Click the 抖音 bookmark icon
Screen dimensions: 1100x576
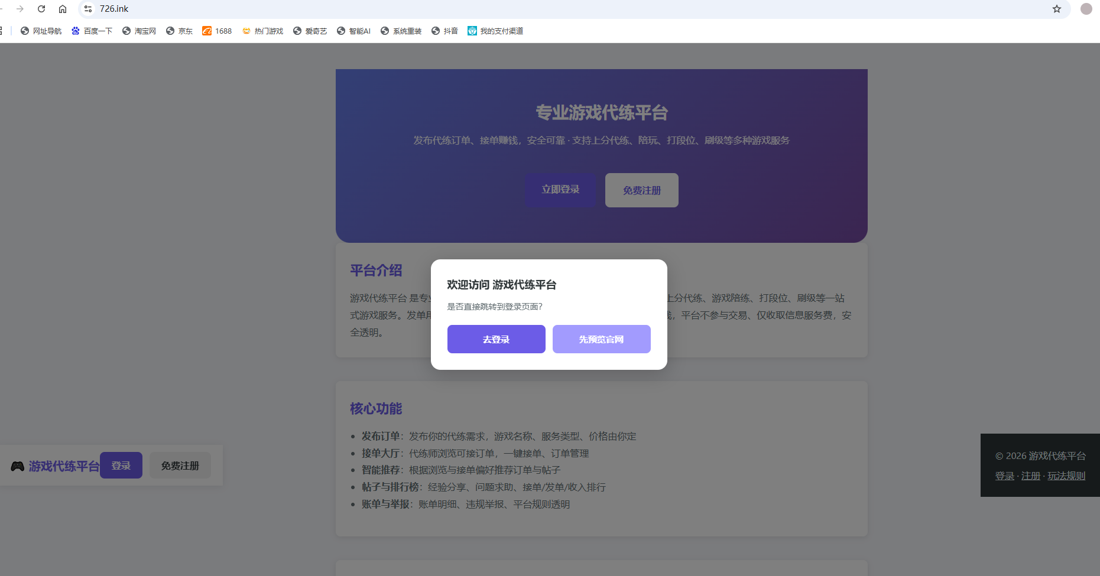click(436, 30)
